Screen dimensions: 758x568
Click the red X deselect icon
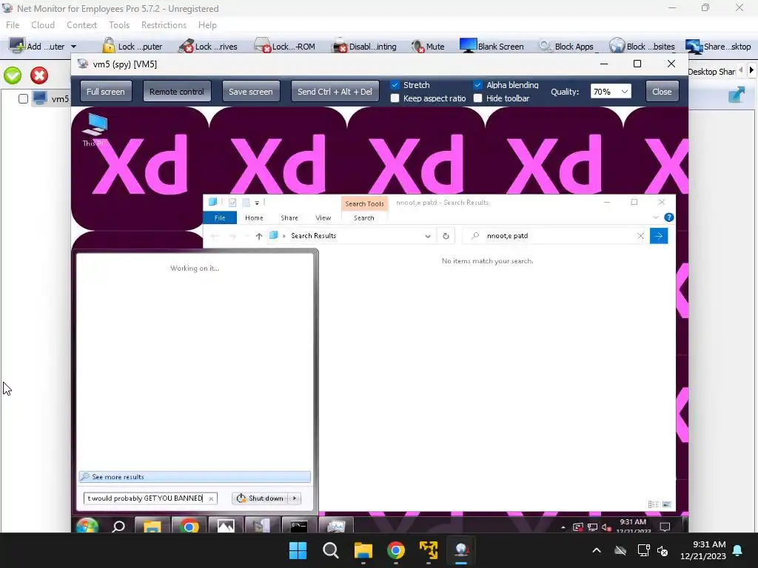point(39,75)
